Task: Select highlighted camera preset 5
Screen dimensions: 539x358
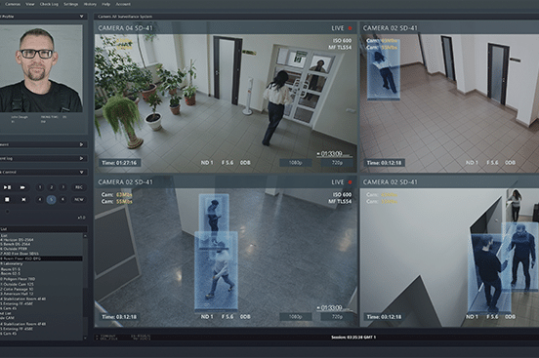Action: click(51, 199)
